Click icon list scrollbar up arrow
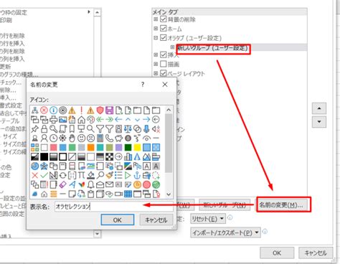 coord(169,110)
